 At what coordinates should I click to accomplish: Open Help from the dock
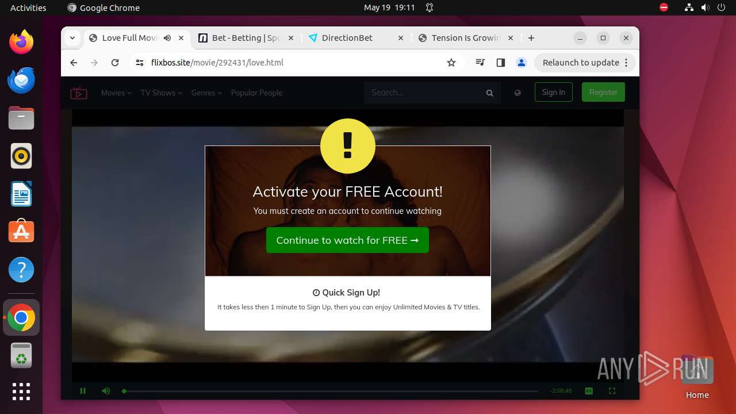(21, 270)
